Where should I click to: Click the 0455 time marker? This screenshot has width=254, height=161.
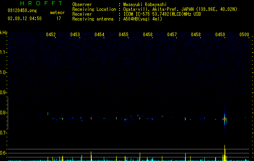(x=124, y=35)
